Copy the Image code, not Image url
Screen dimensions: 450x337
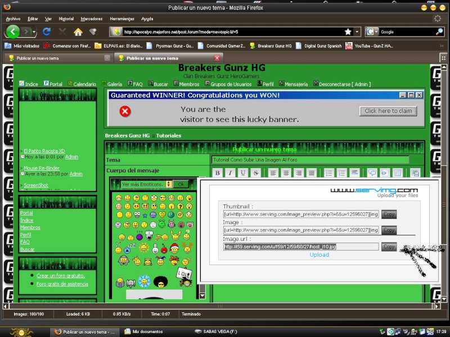[x=389, y=230]
